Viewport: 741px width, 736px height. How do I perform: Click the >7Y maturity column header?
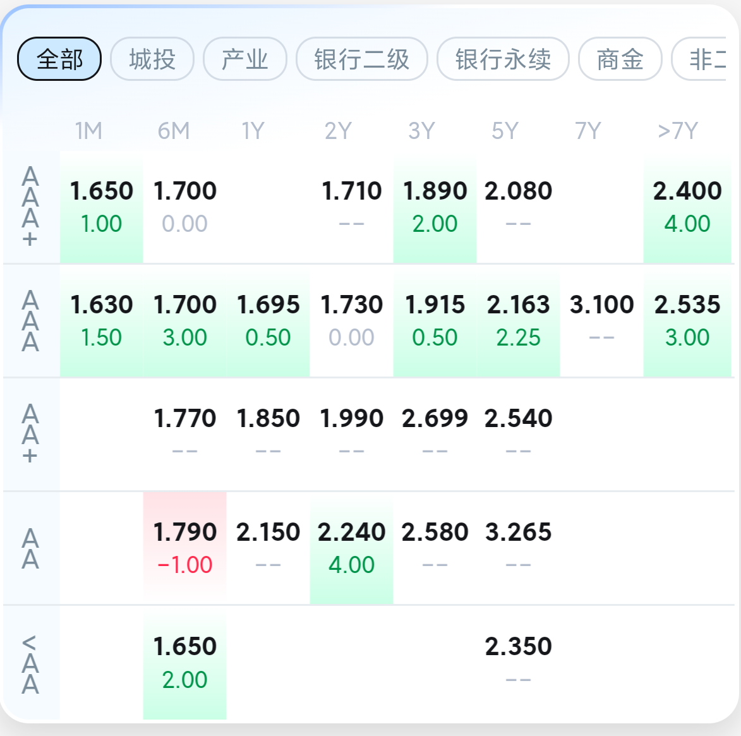point(677,131)
